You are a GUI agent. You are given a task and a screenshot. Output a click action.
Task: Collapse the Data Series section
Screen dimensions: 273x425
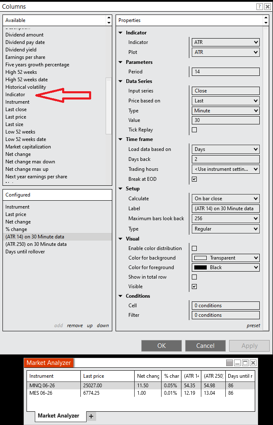[x=121, y=81]
